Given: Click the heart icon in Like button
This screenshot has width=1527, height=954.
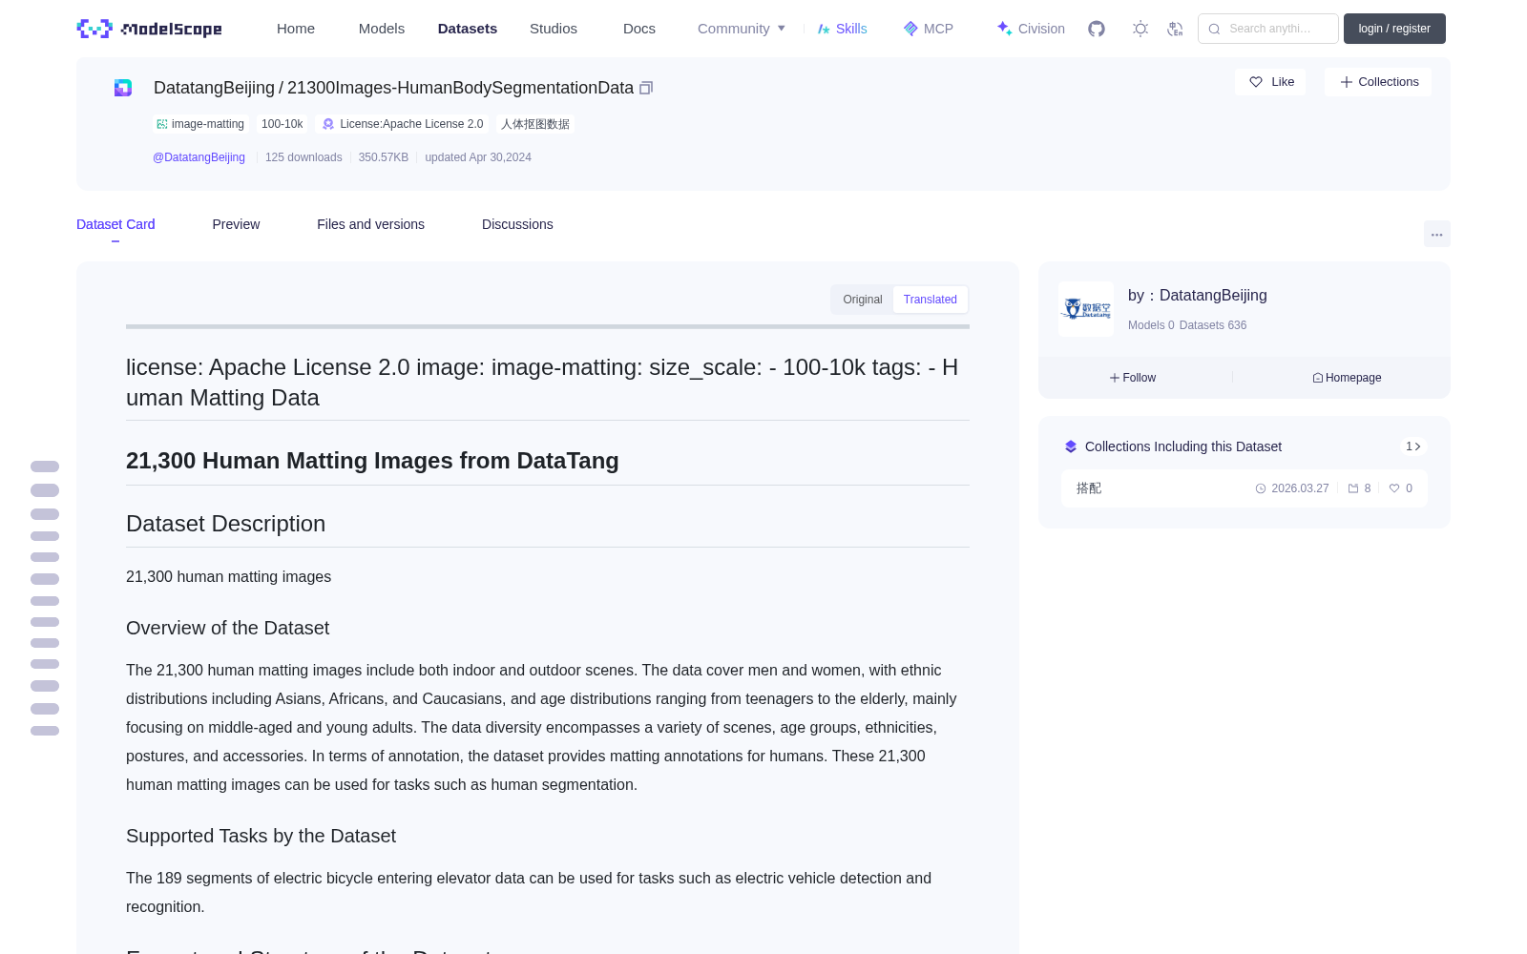Looking at the screenshot, I should click(x=1256, y=82).
